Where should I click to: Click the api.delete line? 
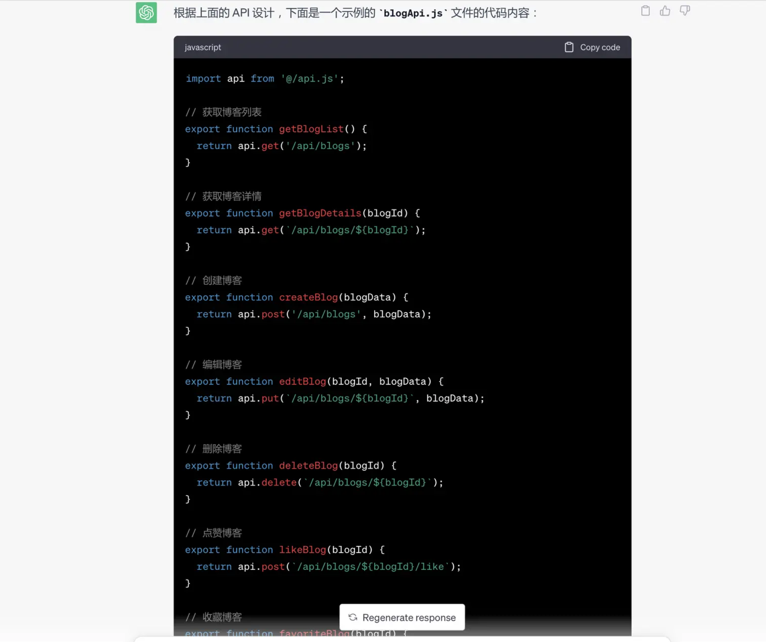(x=320, y=483)
